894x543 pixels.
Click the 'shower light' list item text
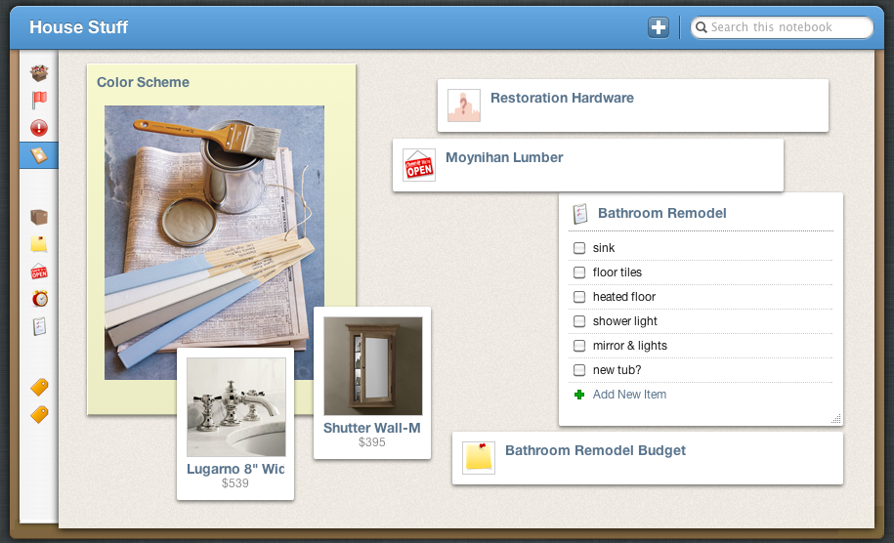(x=625, y=321)
